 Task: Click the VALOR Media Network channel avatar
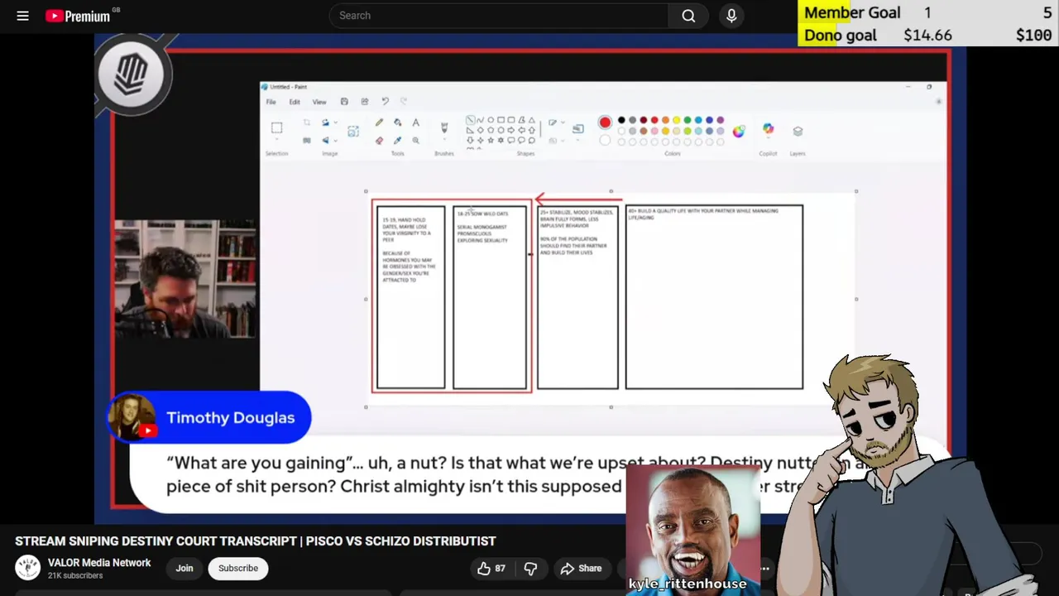(x=27, y=568)
